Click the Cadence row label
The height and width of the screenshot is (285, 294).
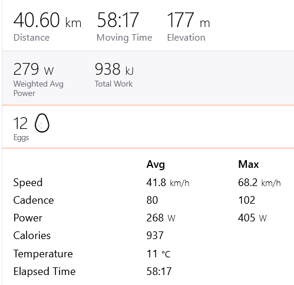point(34,200)
